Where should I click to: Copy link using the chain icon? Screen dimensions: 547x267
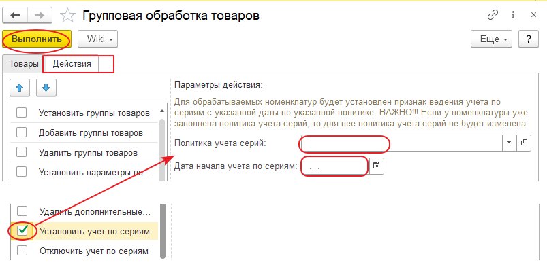[x=493, y=15]
